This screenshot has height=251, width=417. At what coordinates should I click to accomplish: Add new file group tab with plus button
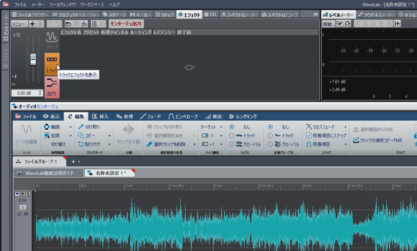pos(73,162)
